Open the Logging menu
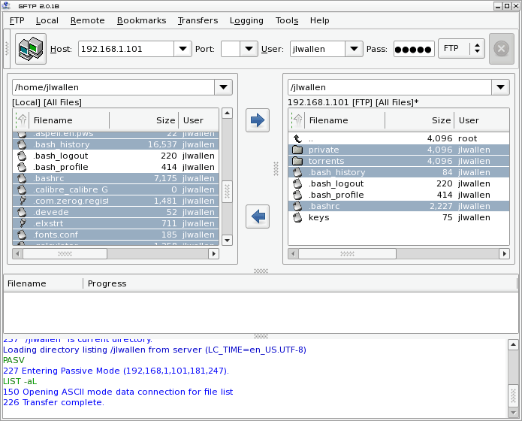 tap(246, 20)
